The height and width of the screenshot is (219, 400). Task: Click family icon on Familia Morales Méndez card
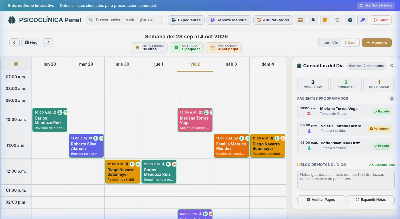pyautogui.click(x=236, y=138)
